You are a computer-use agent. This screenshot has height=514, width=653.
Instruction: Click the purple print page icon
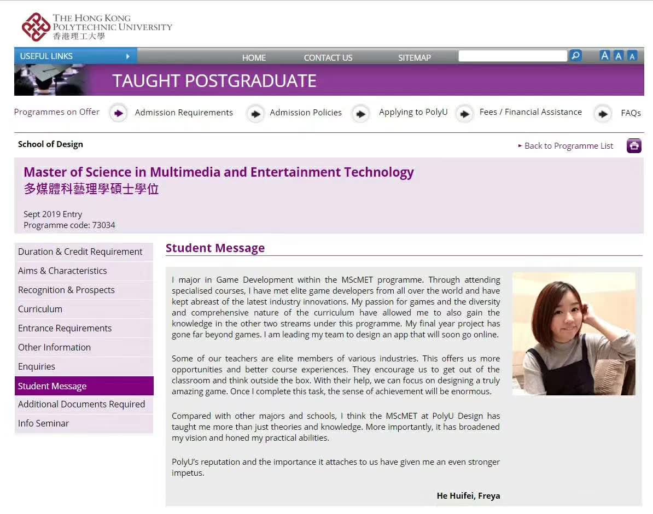634,145
